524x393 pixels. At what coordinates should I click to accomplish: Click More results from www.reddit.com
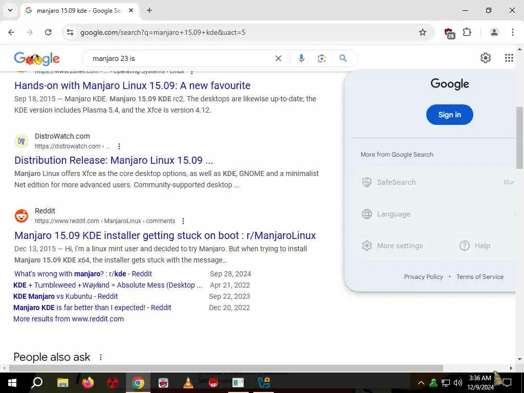pyautogui.click(x=69, y=319)
